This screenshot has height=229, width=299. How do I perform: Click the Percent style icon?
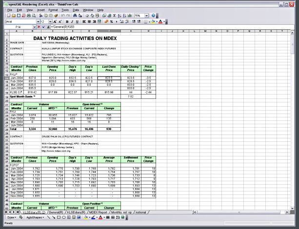111,22
